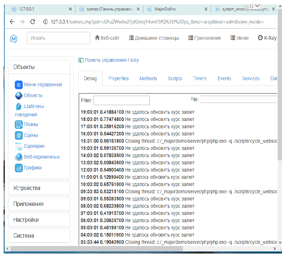Expand the Устройства sidebar section
Viewport: 282px width, 268px height.
coord(39,188)
